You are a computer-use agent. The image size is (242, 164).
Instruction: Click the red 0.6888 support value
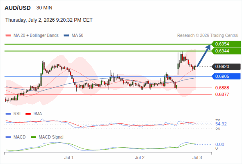(x=222, y=88)
